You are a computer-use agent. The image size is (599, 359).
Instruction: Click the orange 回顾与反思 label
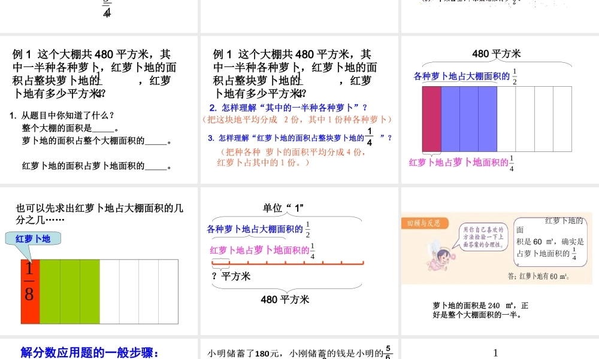(424, 223)
